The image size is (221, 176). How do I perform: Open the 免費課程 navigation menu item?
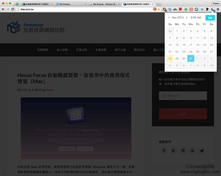43,50
